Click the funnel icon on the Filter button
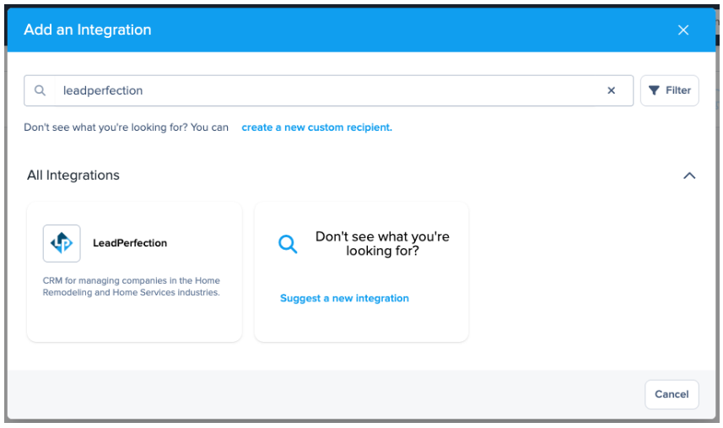Viewport: 723px width, 428px height. pos(654,90)
